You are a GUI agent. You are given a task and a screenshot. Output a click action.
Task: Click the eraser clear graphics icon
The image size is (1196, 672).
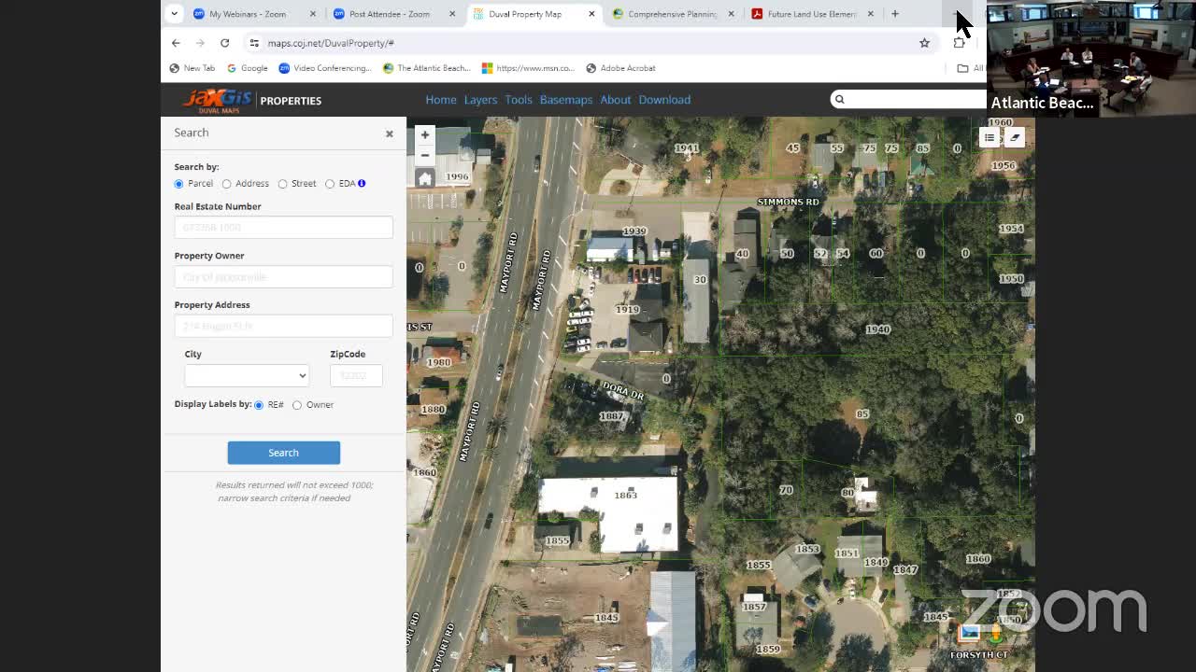1015,136
